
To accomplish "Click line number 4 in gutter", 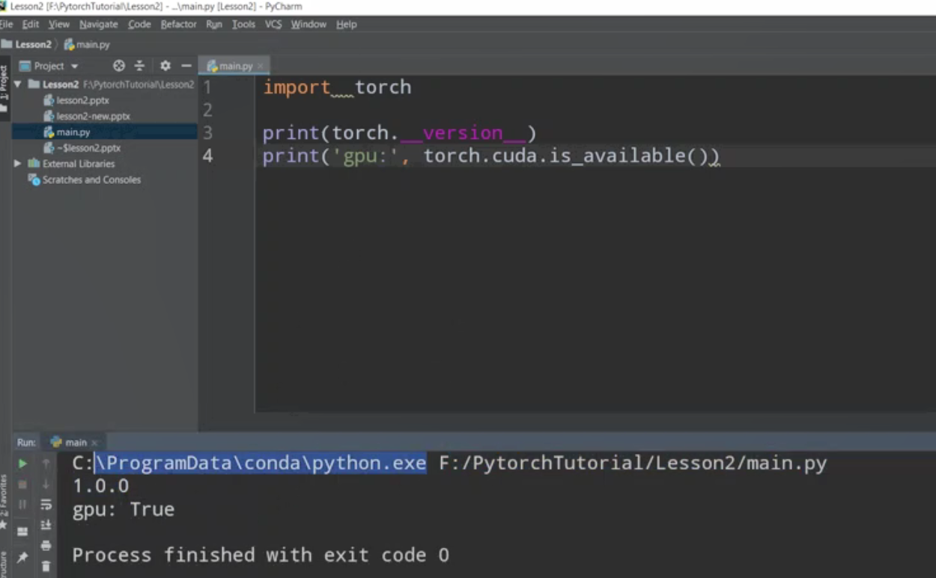I will (x=207, y=156).
